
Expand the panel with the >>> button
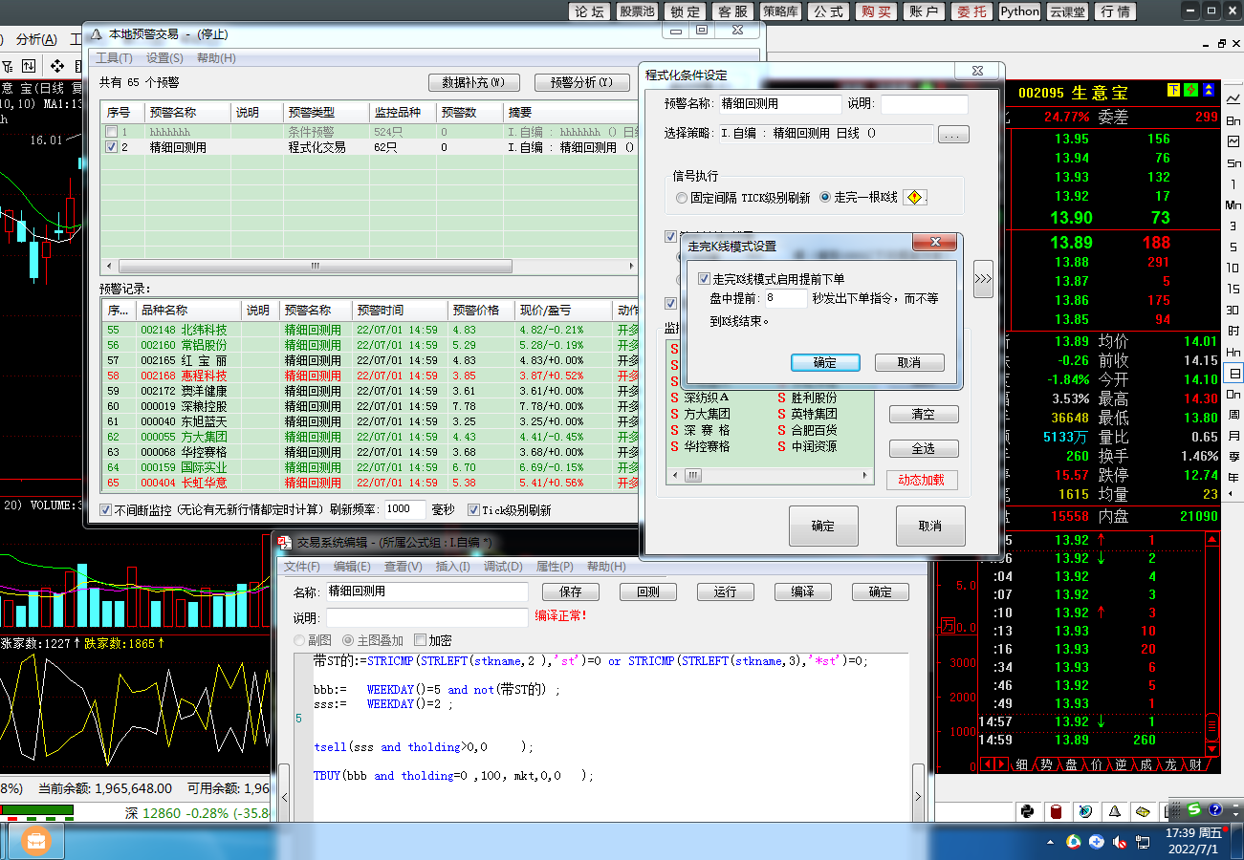[983, 279]
